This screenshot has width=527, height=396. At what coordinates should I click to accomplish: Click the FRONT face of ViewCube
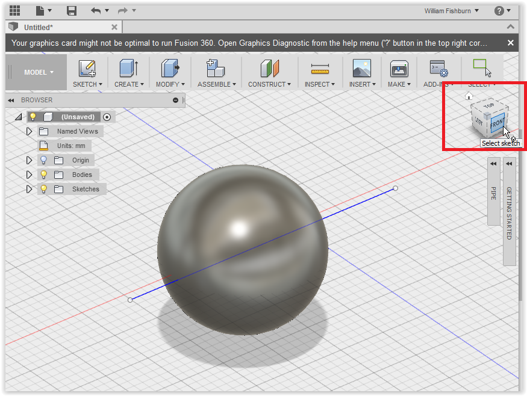[496, 123]
